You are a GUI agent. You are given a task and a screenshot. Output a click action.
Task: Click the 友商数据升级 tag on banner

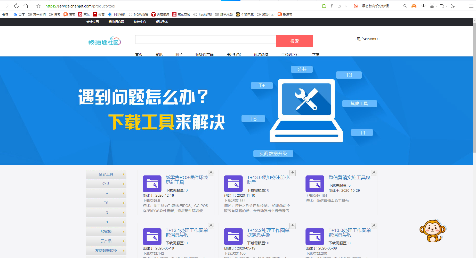point(273,154)
